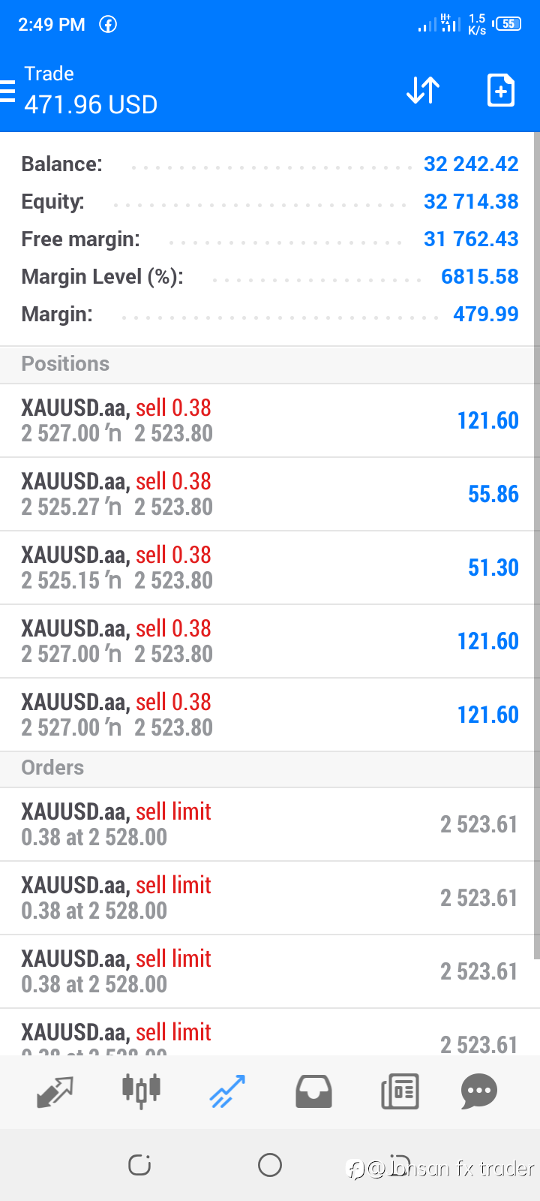This screenshot has height=1201, width=540.
Task: Open the hamburger side menu
Action: 8,91
